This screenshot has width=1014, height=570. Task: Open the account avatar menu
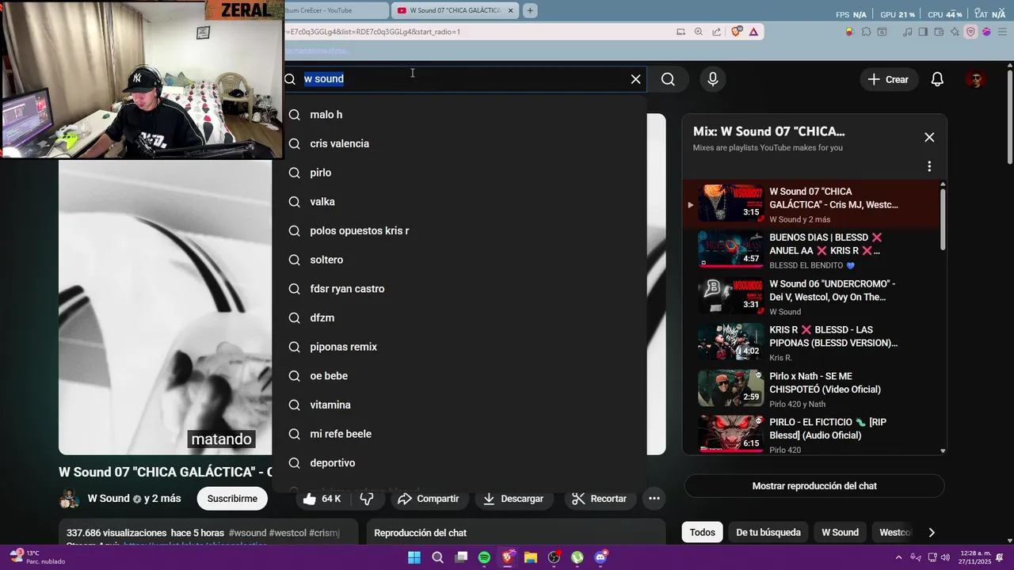tap(976, 79)
